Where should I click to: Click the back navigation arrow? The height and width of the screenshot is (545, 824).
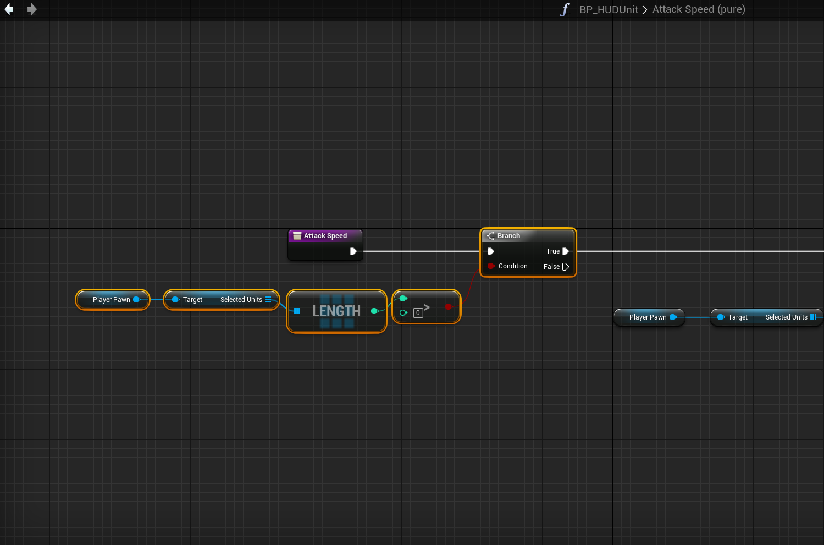coord(9,9)
